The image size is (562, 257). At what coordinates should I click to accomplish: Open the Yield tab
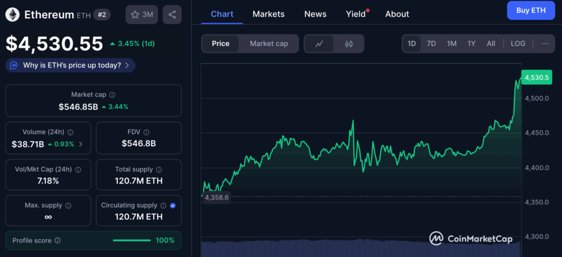tap(356, 14)
